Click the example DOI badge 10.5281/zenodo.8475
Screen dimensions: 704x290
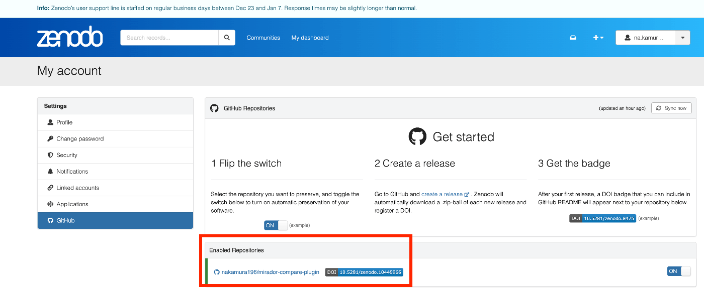602,218
